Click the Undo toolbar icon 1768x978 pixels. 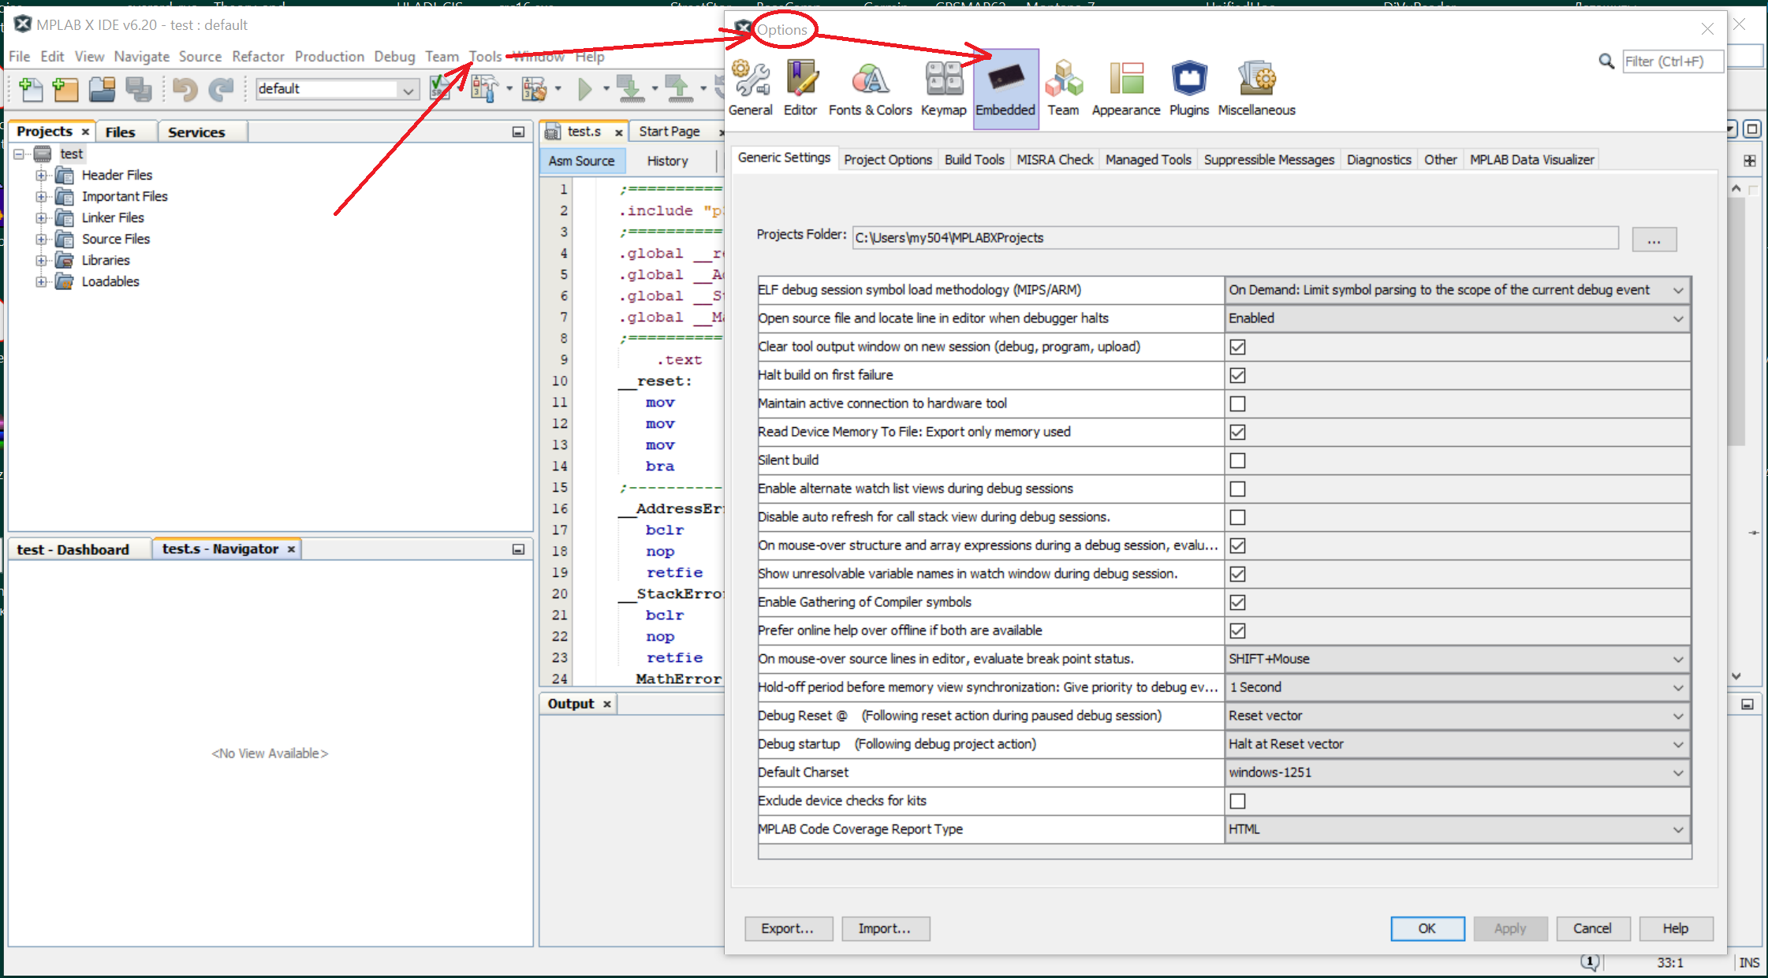(185, 89)
